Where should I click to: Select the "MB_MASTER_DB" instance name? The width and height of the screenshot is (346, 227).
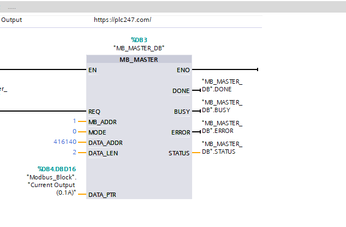[139, 48]
